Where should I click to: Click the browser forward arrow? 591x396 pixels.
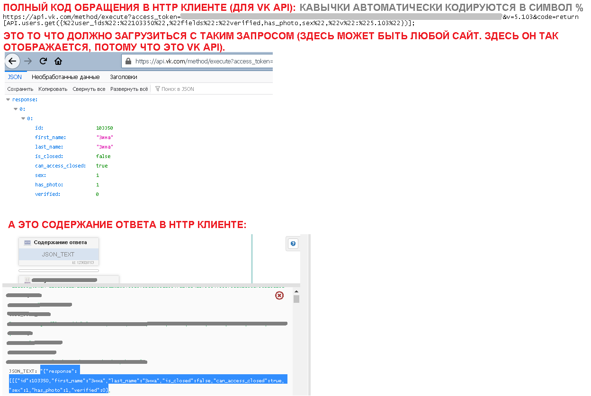(x=27, y=61)
